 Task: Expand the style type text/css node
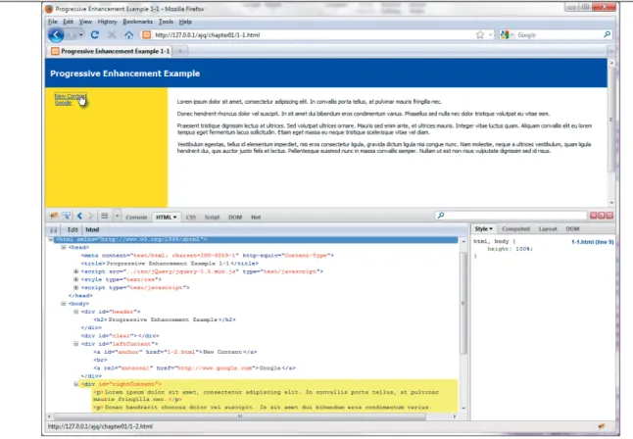(75, 279)
